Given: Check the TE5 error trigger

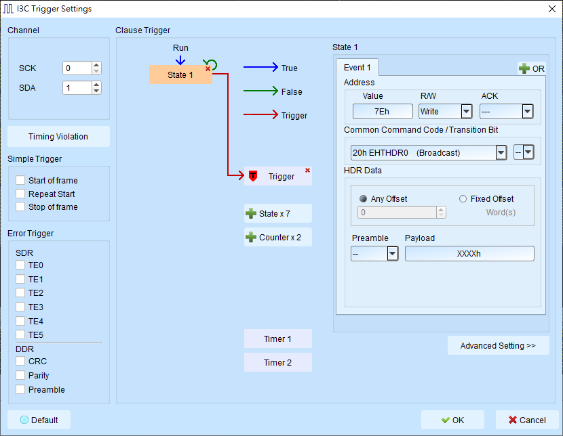Looking at the screenshot, I should click(20, 334).
